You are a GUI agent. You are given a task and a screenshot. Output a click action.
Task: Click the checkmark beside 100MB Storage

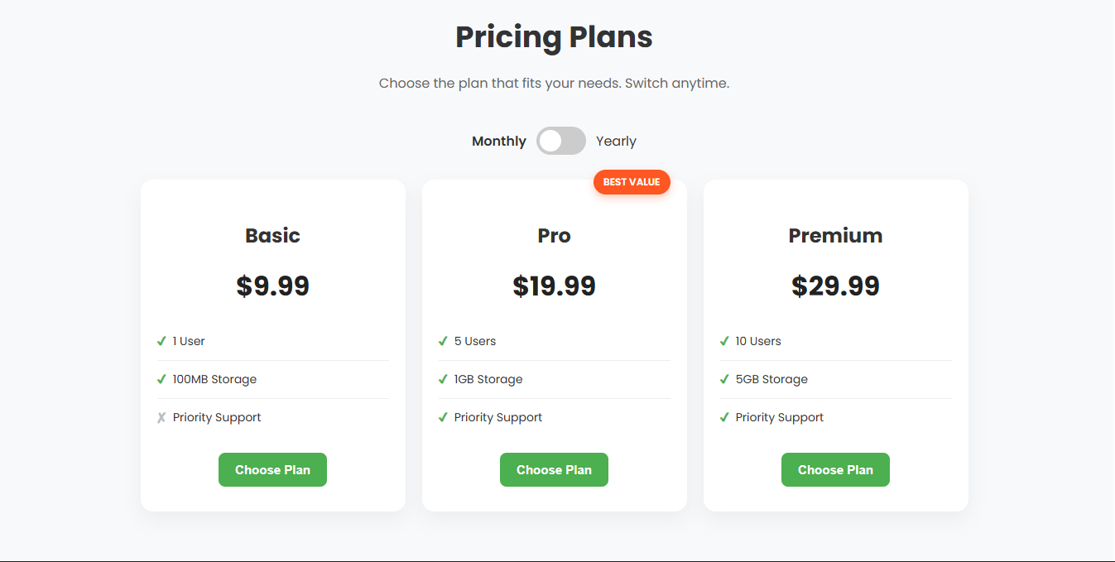161,379
